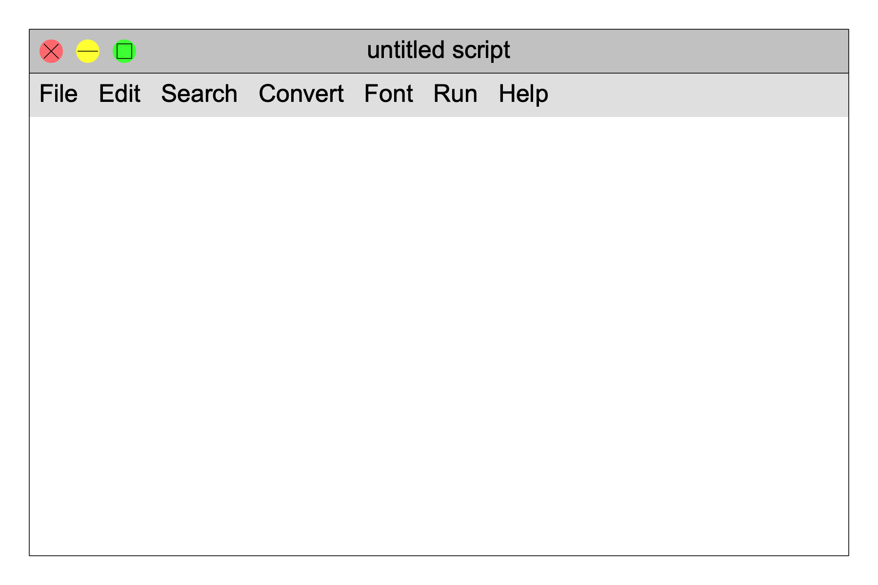Open the Help menu
Screen dimensions: 878x585
pos(523,94)
